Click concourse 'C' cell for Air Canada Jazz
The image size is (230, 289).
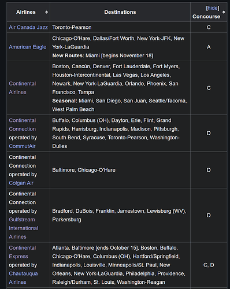click(209, 27)
